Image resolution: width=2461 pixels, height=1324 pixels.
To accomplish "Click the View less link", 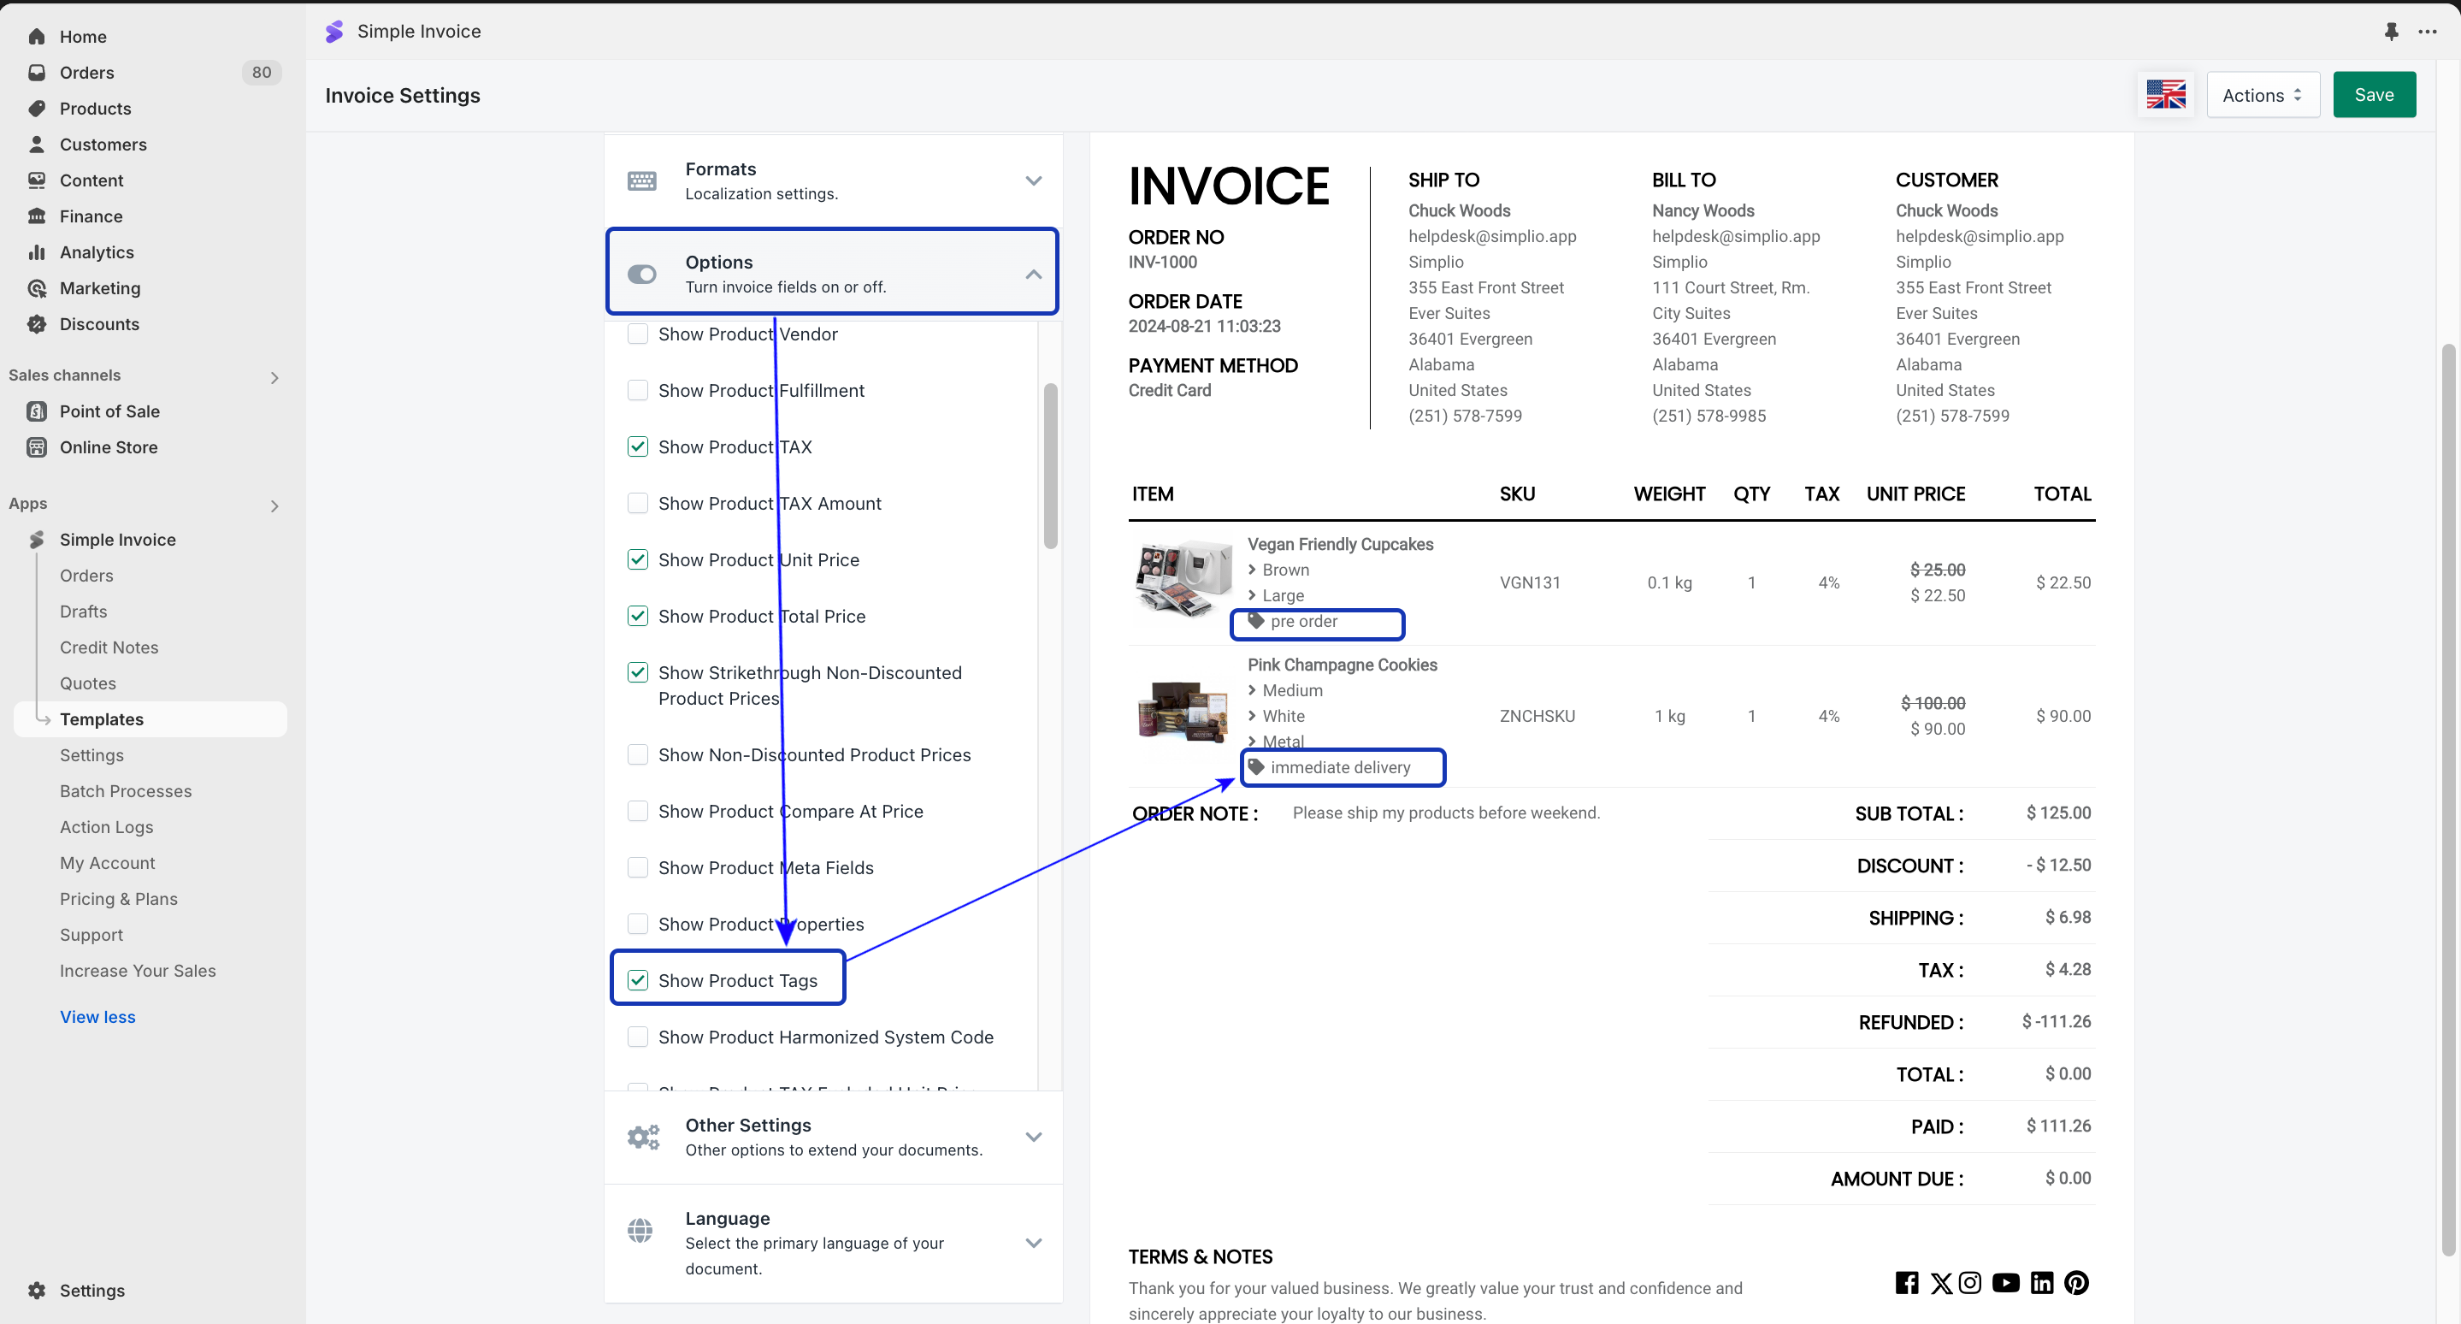I will 97,1016.
